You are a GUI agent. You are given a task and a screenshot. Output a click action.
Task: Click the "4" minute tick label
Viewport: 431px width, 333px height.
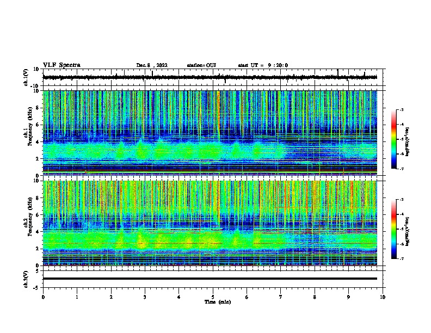179,297
